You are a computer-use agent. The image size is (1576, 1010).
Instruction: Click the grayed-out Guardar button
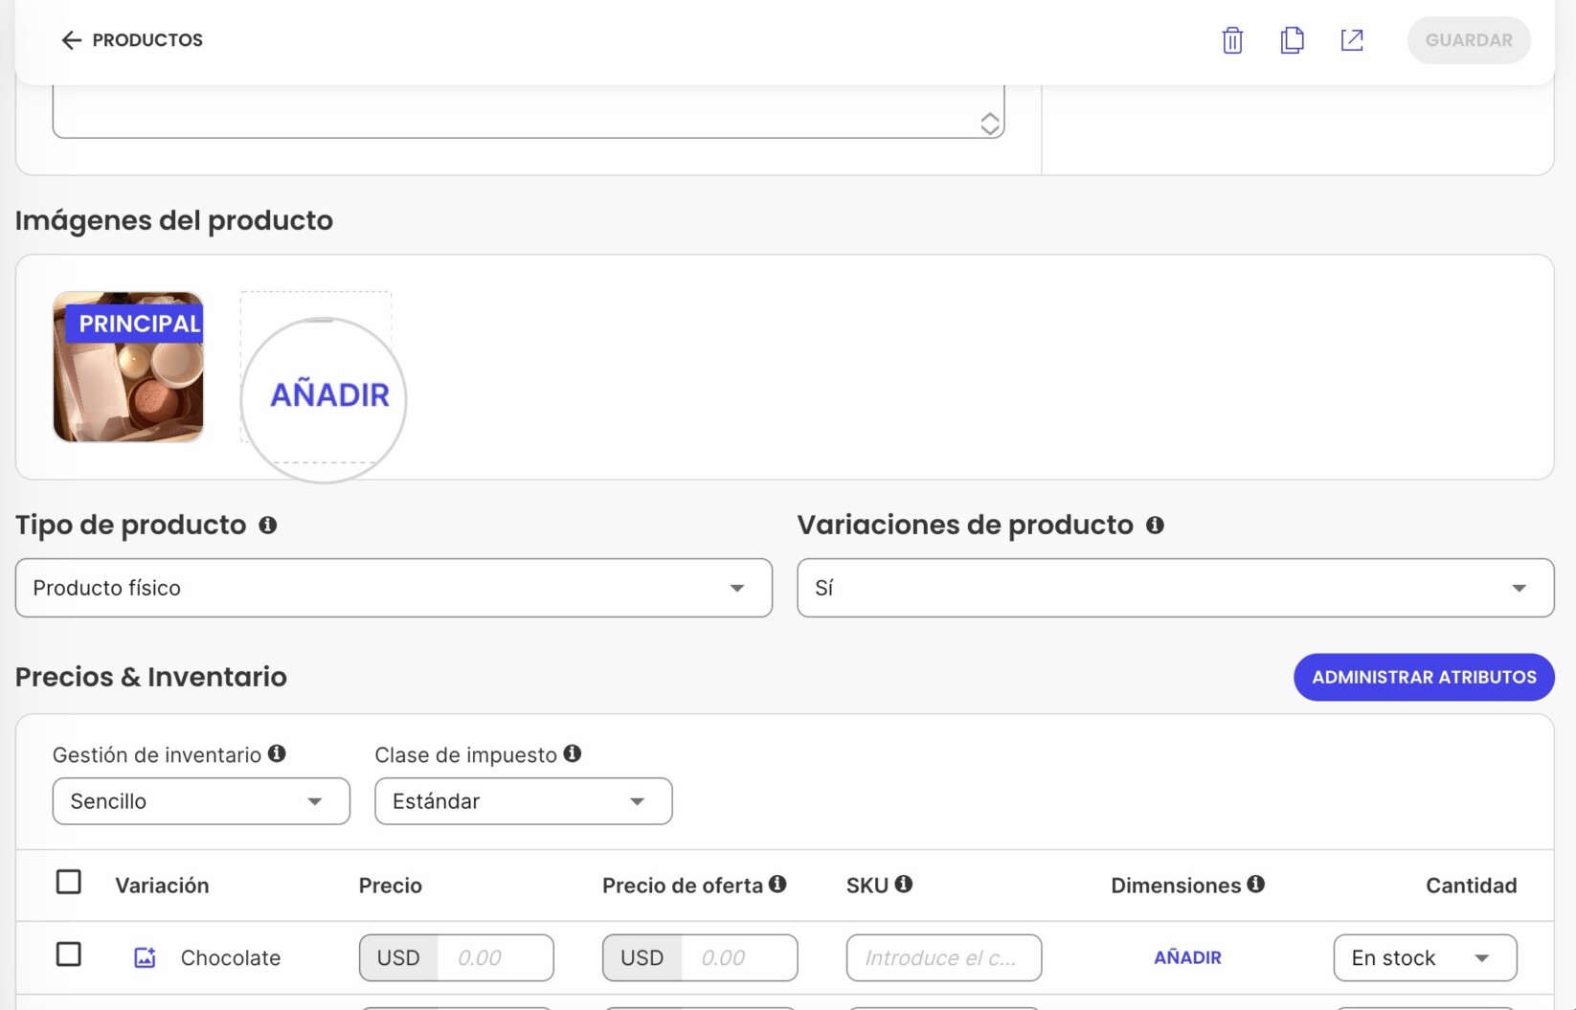click(x=1469, y=40)
